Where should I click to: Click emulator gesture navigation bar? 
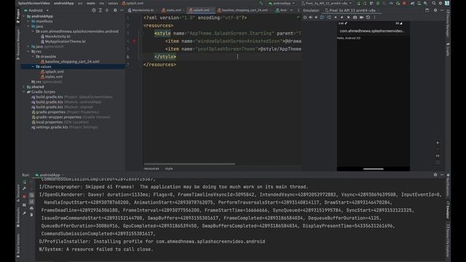click(x=374, y=169)
